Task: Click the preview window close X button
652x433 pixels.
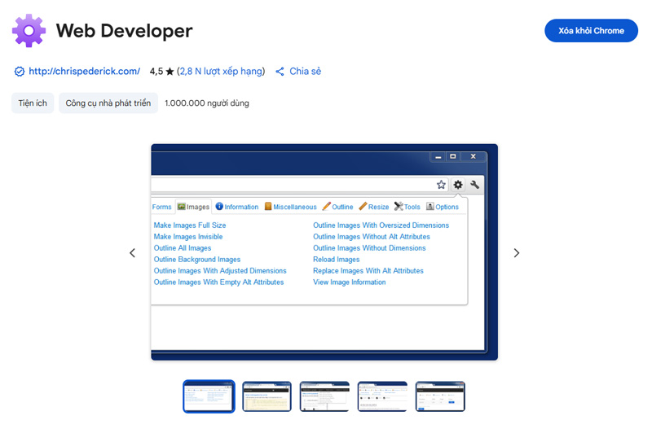Action: (x=473, y=157)
